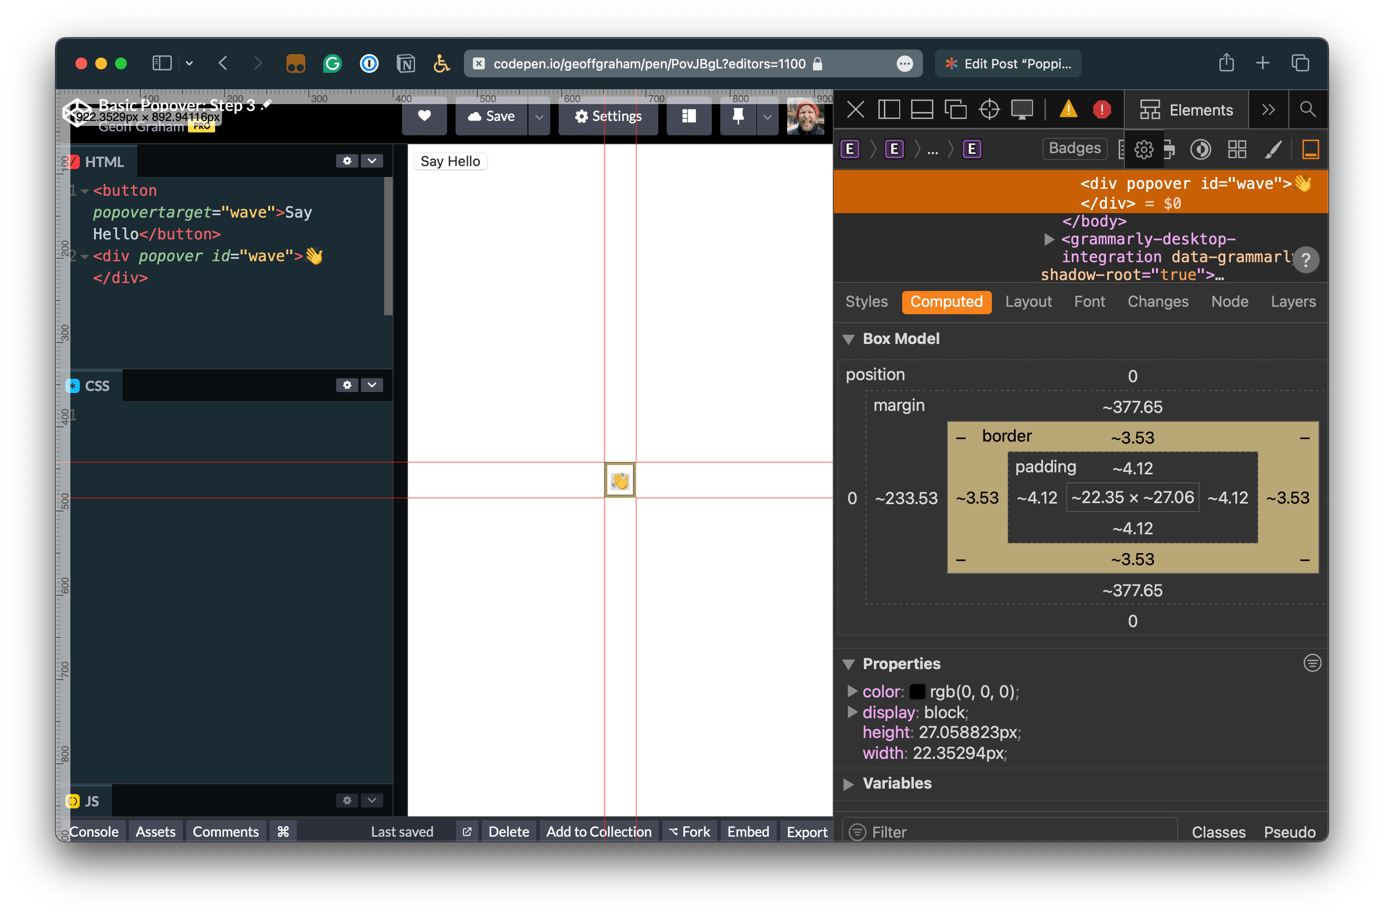Open the Node tab
1384x915 pixels.
tap(1229, 302)
